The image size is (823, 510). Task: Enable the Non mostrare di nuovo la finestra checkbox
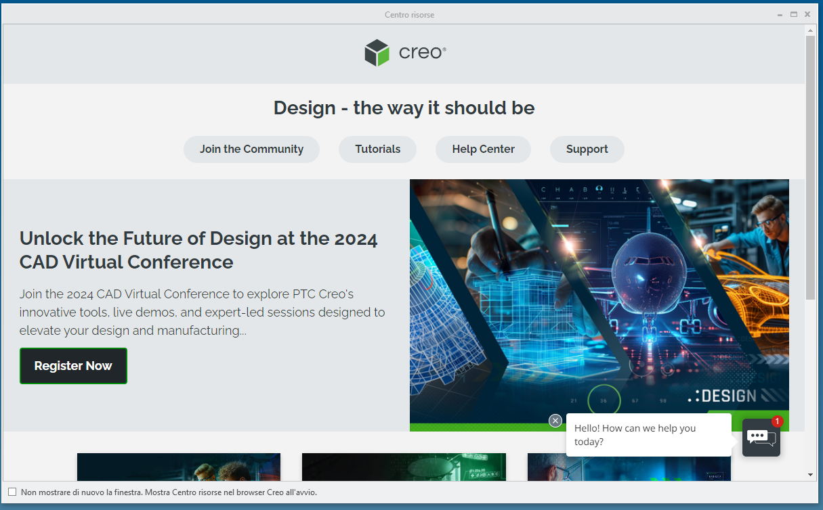tap(12, 492)
